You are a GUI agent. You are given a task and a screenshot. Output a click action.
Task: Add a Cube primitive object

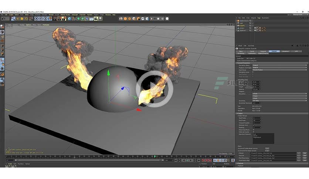coord(69,19)
